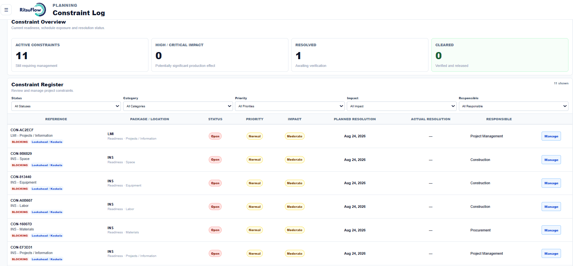Select the Cleared summary card
Viewport: 573px width, 266px height.
[x=500, y=55]
